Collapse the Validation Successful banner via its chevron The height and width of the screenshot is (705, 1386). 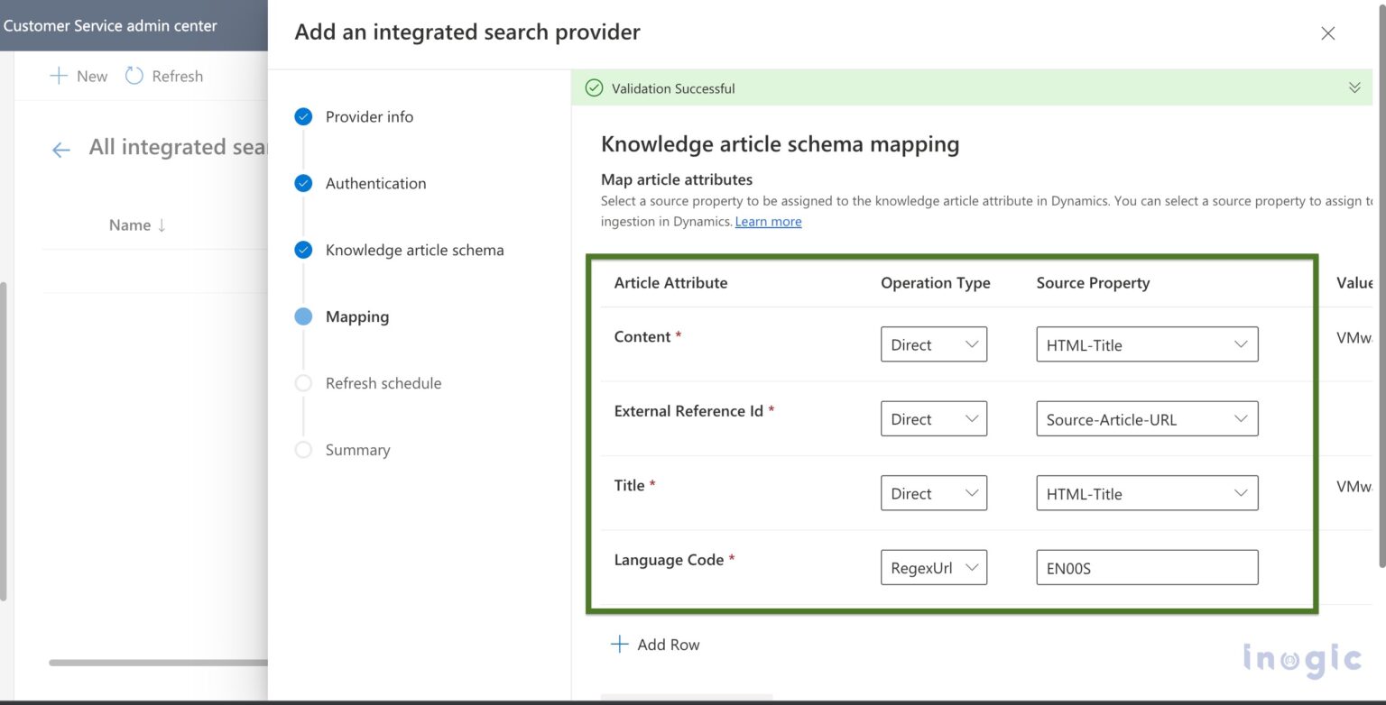[1354, 87]
